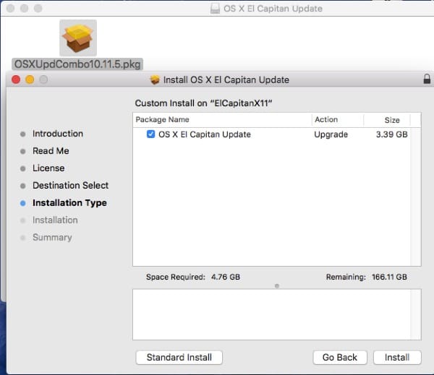Click the OSXUpdCombo10.11.5.pkg file name label
The height and width of the screenshot is (375, 434).
(x=77, y=64)
